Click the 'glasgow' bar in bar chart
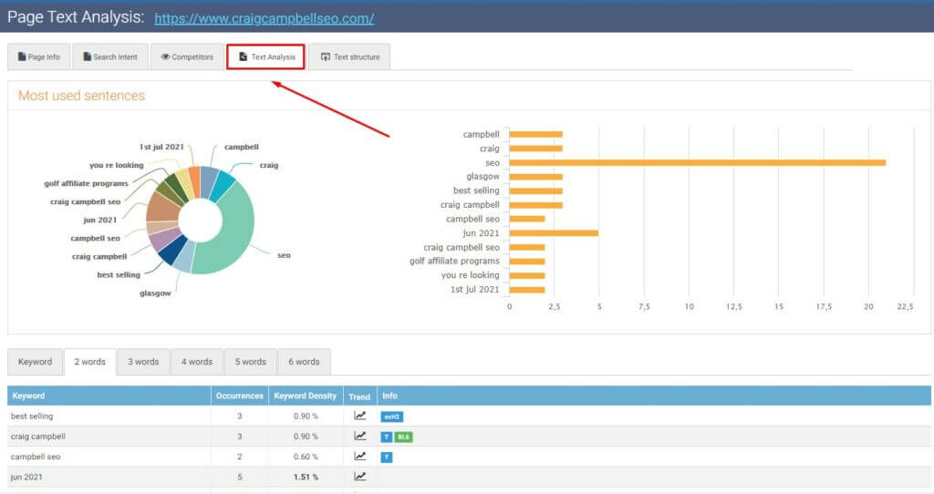The width and height of the screenshot is (934, 494). [535, 176]
